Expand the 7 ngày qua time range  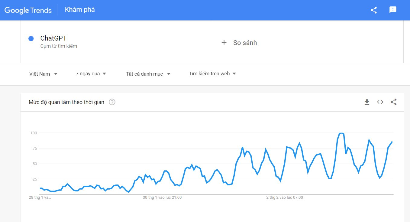tap(91, 74)
